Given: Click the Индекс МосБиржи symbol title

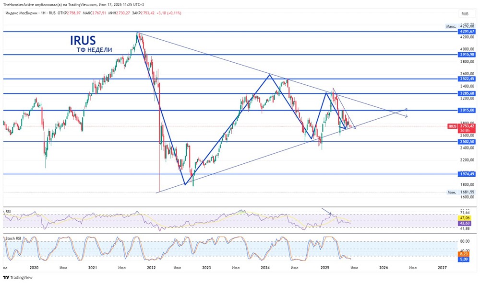Looking at the screenshot, I should point(21,13).
